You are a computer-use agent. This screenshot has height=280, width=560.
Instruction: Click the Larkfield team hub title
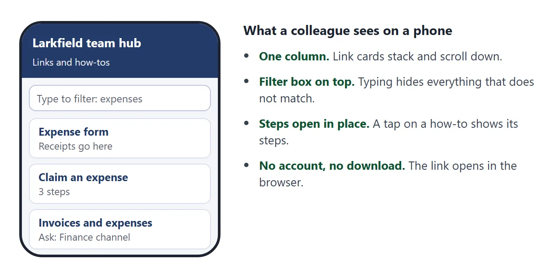tap(87, 43)
